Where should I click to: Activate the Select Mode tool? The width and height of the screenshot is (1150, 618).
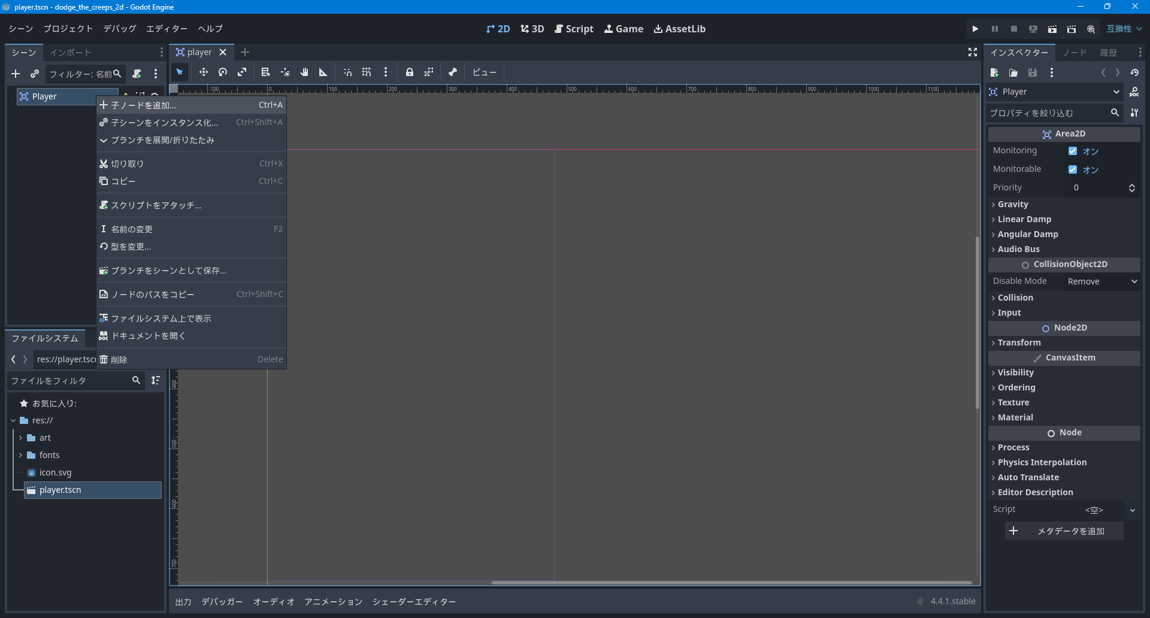pyautogui.click(x=180, y=72)
